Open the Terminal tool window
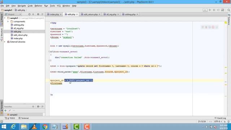 click(x=23, y=118)
